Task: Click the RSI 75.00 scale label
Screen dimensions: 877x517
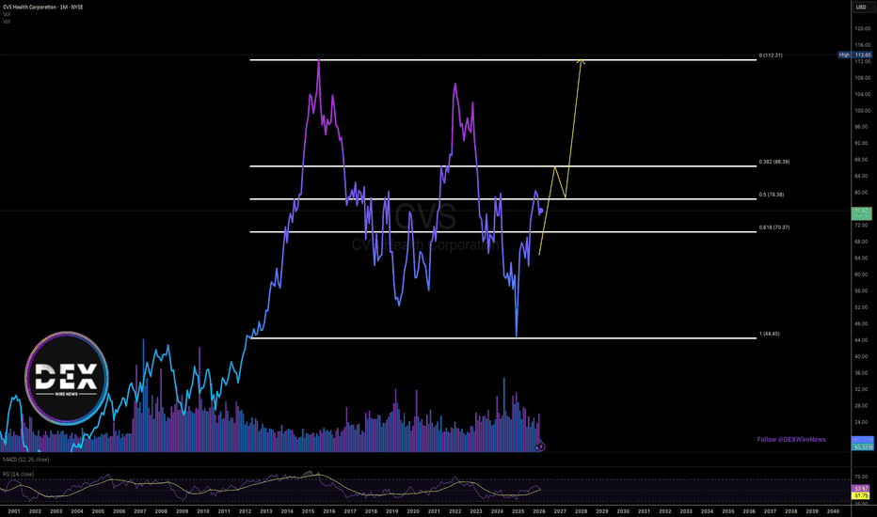Action: [862, 478]
